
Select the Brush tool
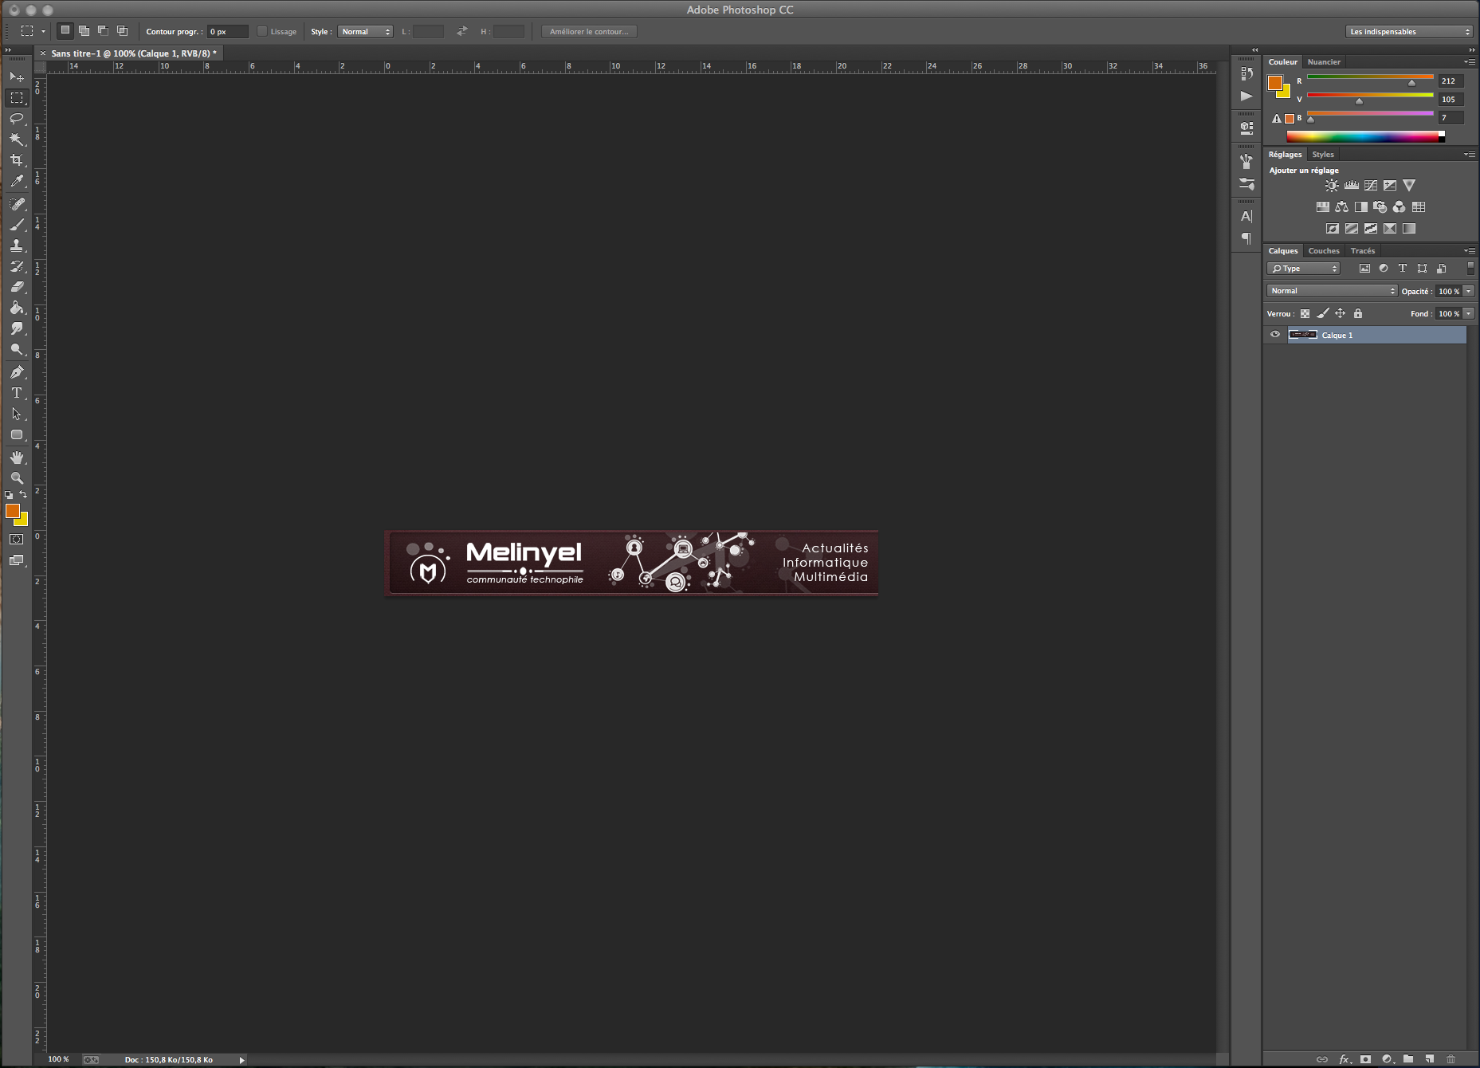pyautogui.click(x=17, y=225)
